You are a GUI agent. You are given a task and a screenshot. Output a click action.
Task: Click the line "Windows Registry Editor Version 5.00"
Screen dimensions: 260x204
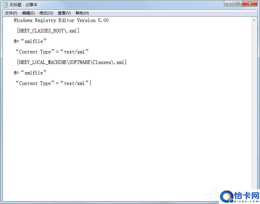pos(61,20)
